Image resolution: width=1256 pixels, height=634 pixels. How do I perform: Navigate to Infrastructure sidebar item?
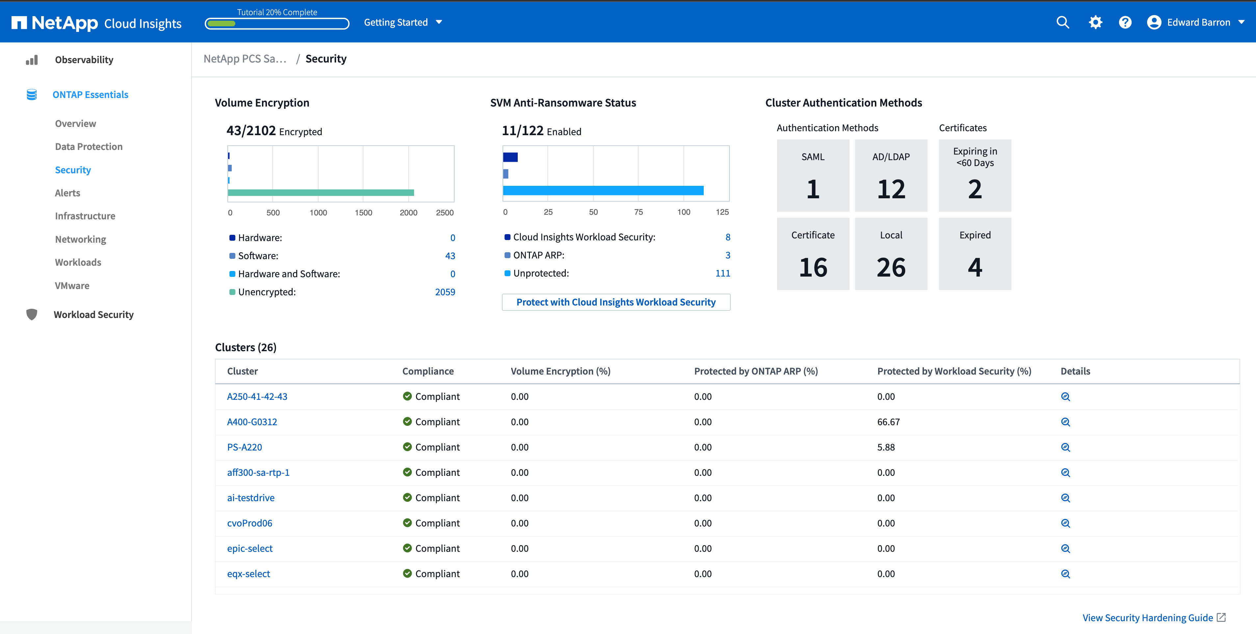tap(85, 216)
